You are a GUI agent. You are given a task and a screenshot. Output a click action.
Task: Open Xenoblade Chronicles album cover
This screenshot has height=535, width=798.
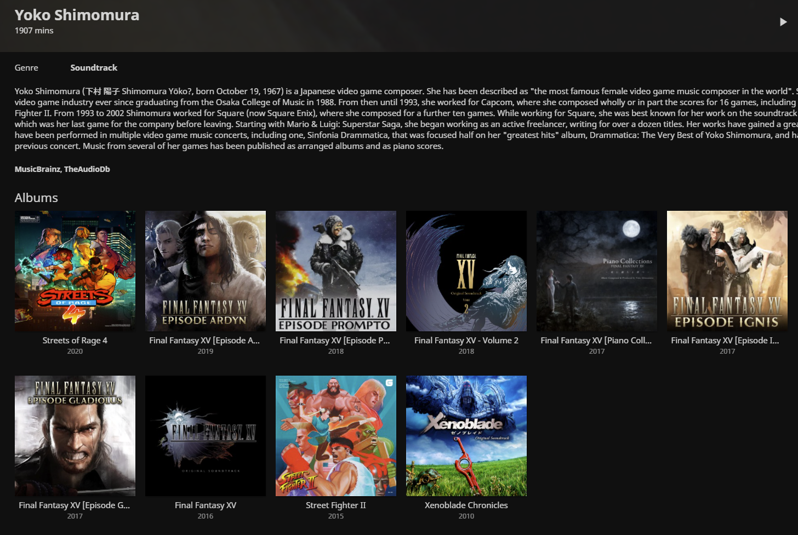click(466, 436)
